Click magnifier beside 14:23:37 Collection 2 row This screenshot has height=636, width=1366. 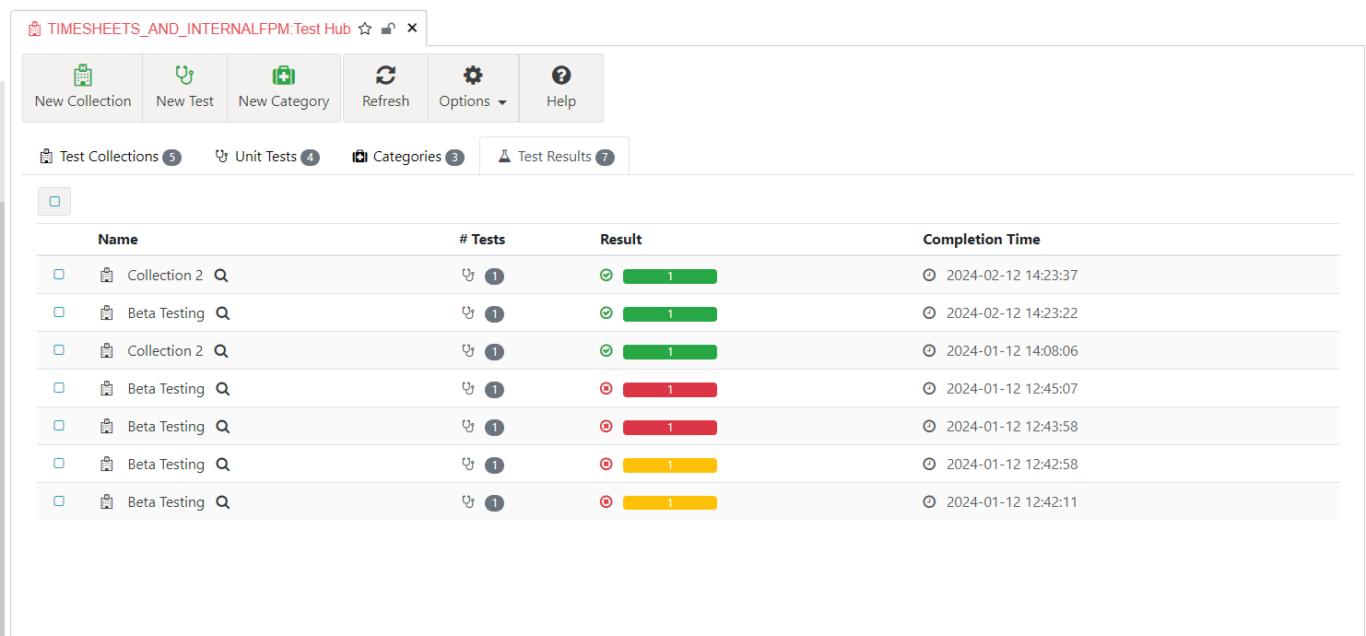[x=221, y=276]
